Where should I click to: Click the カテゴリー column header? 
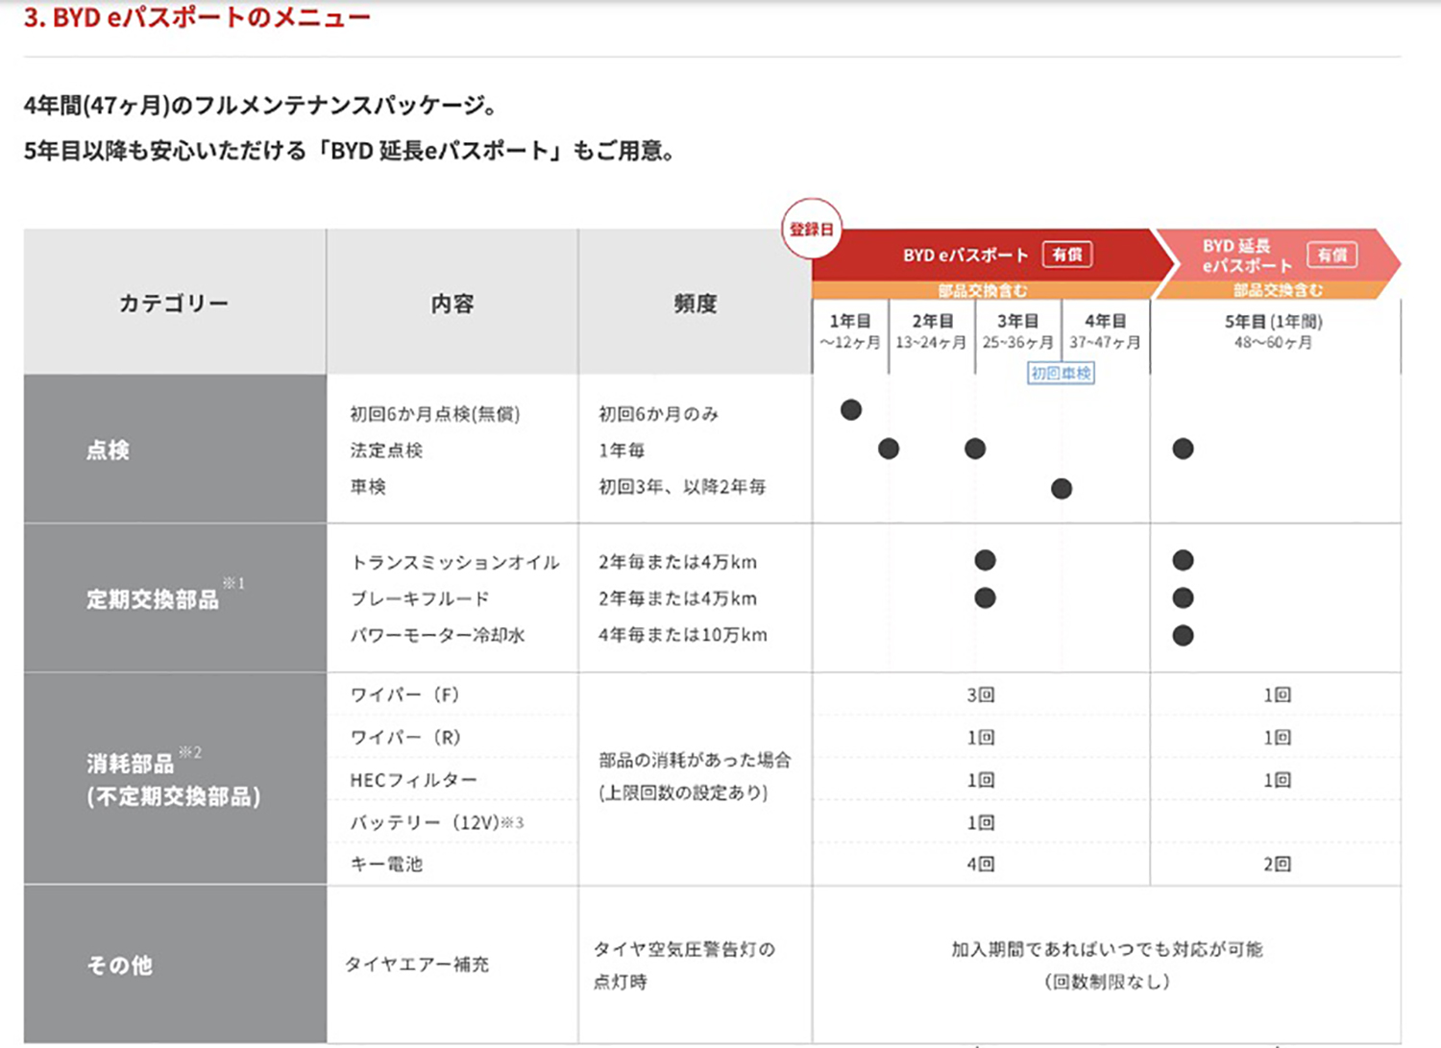click(174, 303)
